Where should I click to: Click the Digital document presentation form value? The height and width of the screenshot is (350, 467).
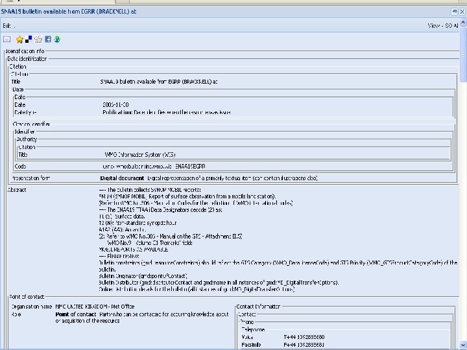pos(209,178)
